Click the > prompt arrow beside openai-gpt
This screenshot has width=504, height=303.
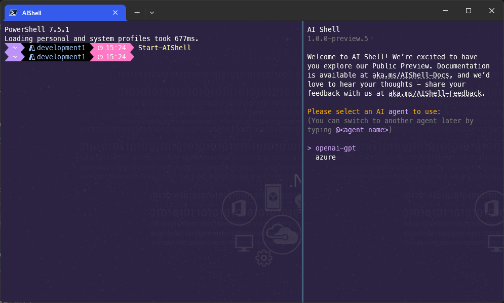[x=309, y=148]
